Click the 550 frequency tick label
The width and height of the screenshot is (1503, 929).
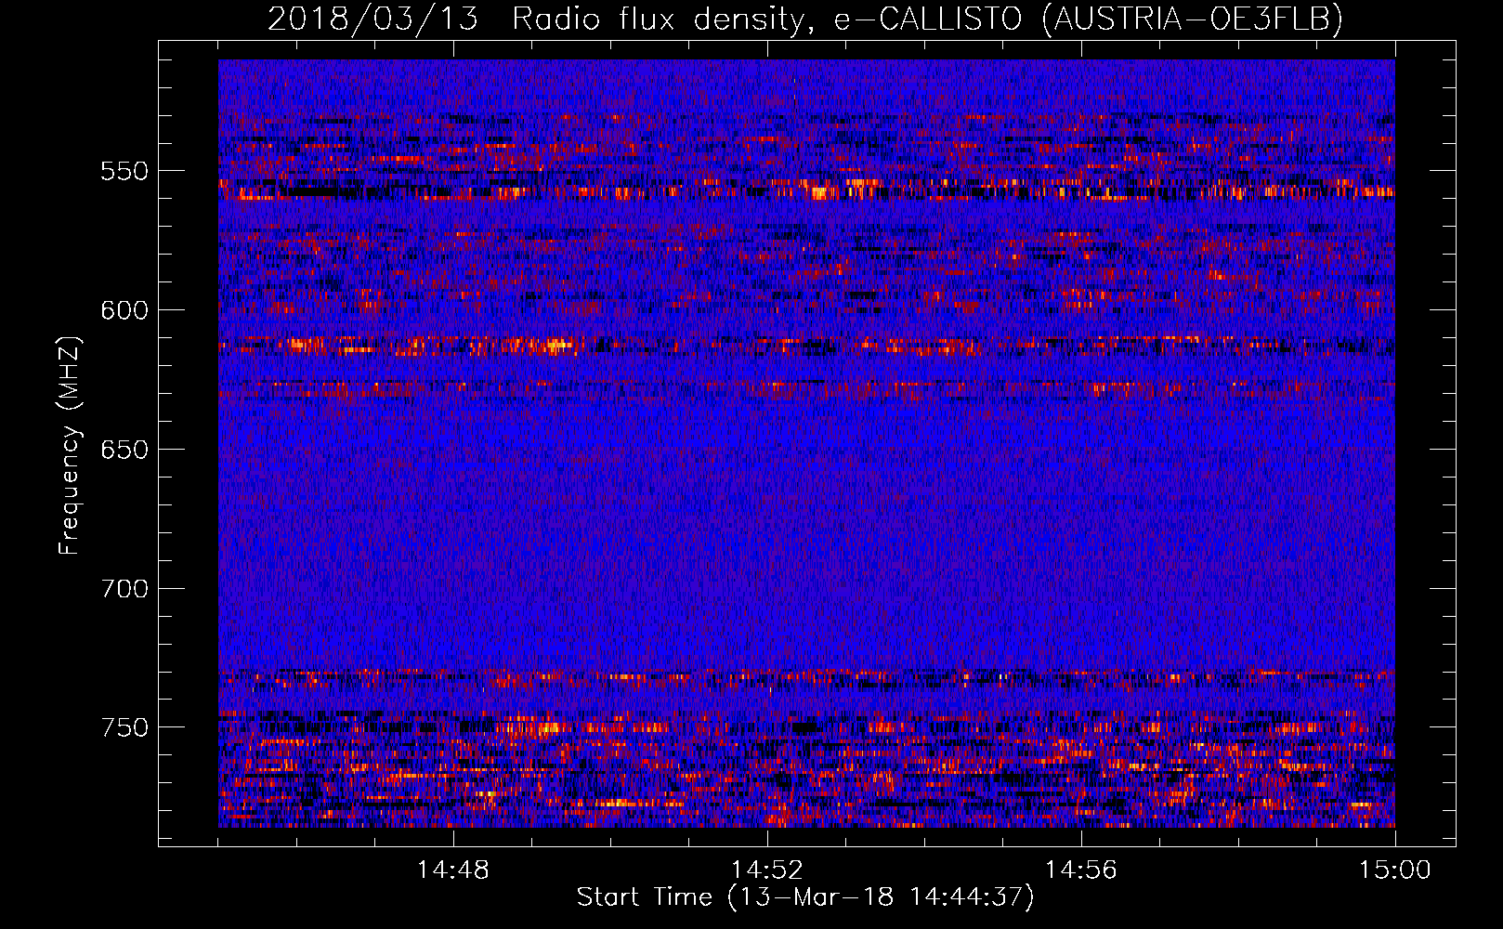124,171
